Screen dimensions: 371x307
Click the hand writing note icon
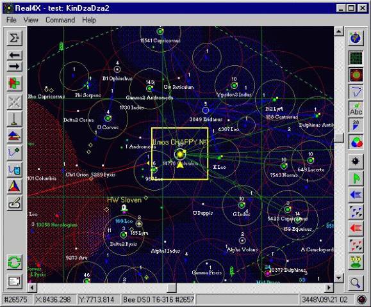pyautogui.click(x=15, y=203)
